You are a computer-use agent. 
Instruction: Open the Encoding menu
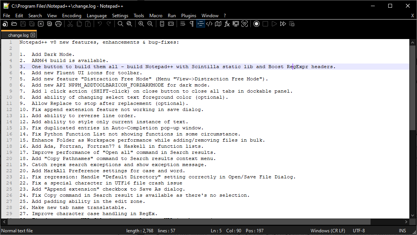tap(72, 16)
